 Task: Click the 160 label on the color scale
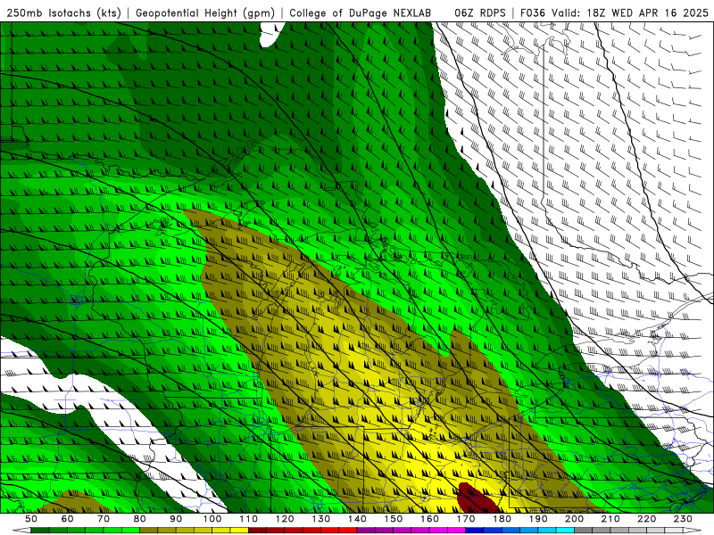(x=429, y=519)
